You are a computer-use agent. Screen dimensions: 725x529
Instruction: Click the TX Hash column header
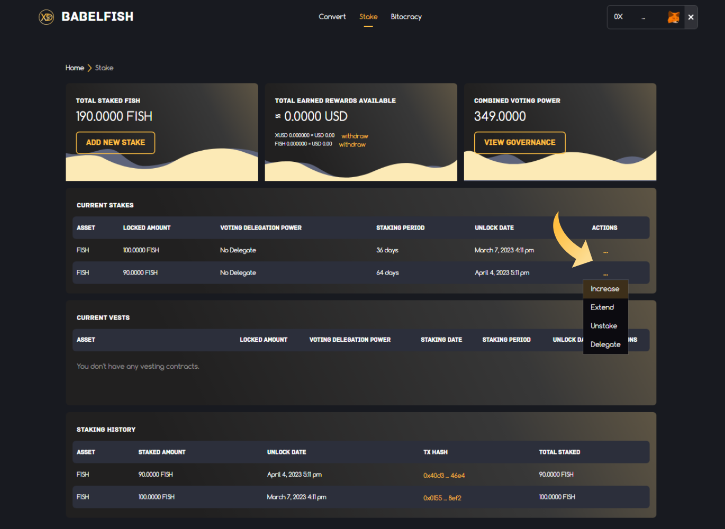pos(436,452)
